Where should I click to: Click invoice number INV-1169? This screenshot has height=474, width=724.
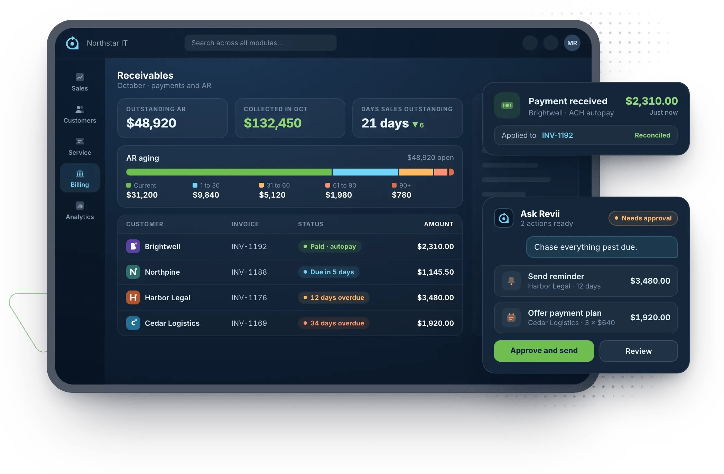(x=249, y=323)
